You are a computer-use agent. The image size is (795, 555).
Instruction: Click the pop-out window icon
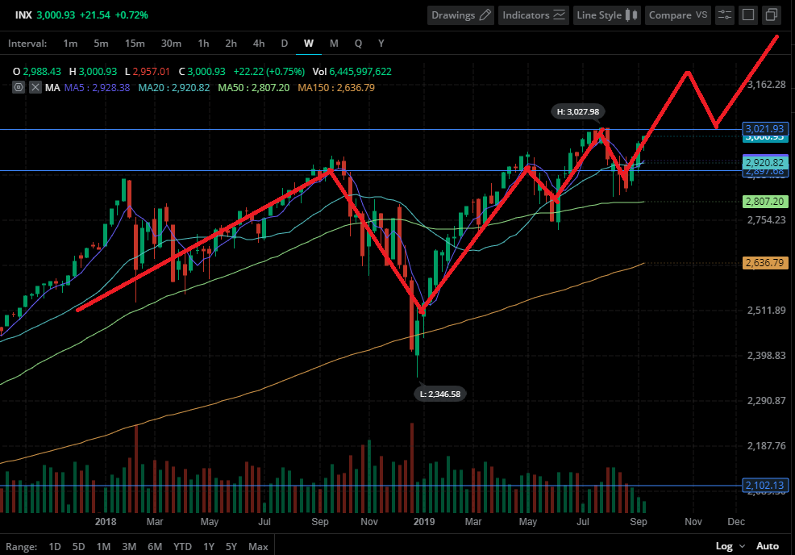(x=771, y=15)
